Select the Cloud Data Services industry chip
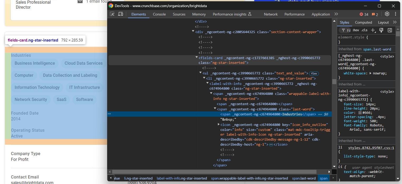The height and width of the screenshot is (184, 402). point(83,63)
